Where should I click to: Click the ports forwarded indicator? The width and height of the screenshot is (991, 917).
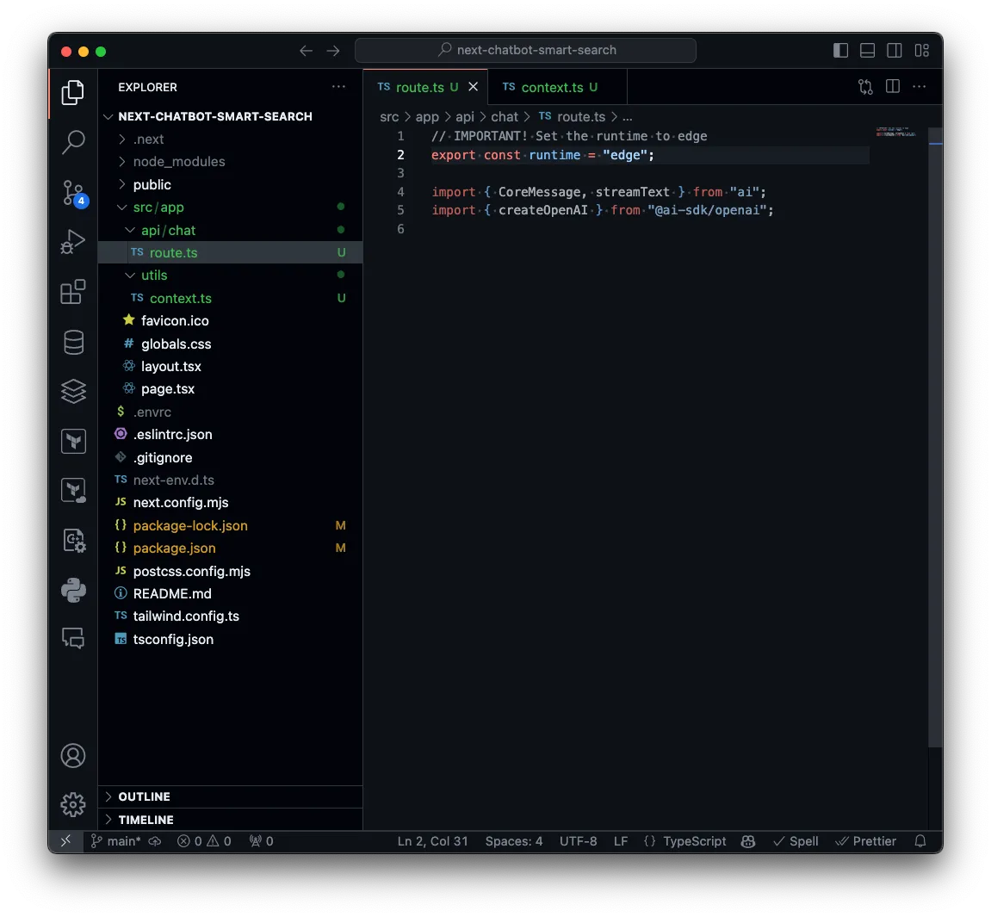tap(261, 841)
